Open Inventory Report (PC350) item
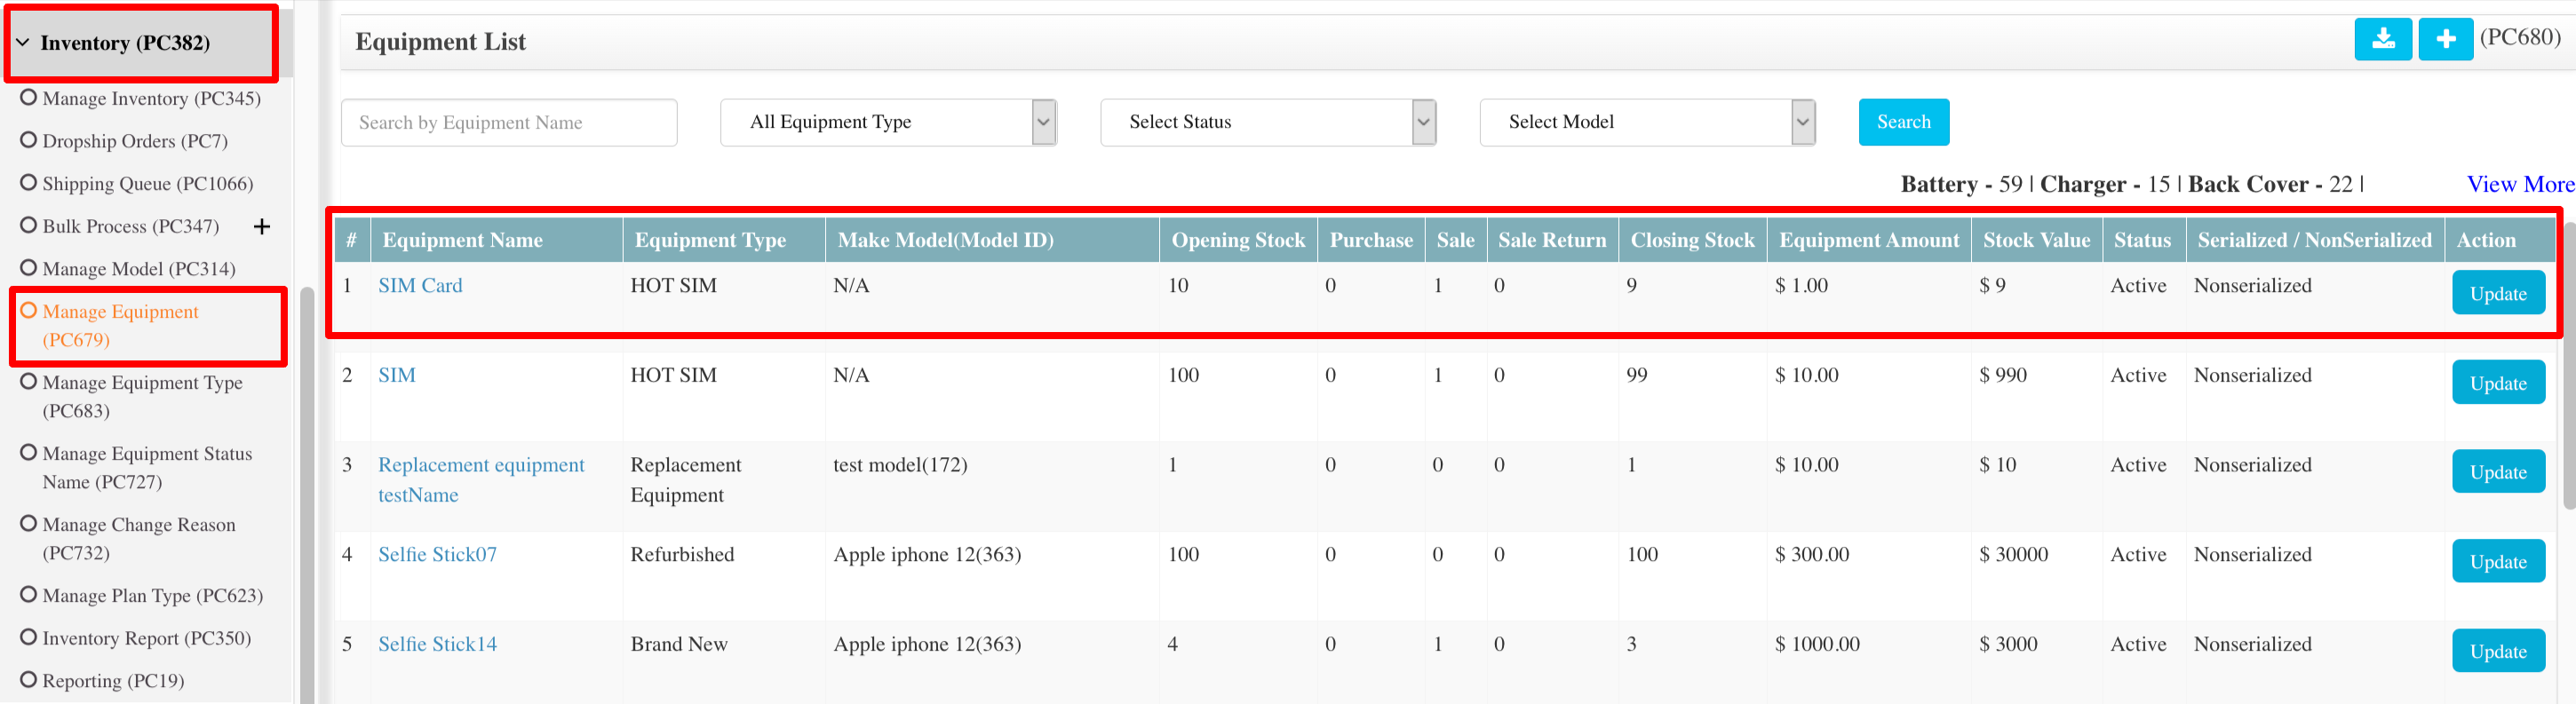The height and width of the screenshot is (704, 2576). pyautogui.click(x=136, y=638)
